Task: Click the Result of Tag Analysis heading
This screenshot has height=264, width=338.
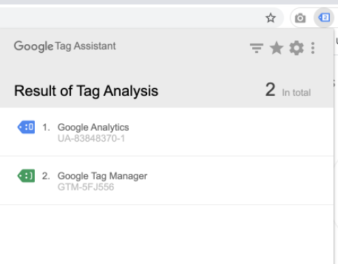Action: click(x=86, y=91)
